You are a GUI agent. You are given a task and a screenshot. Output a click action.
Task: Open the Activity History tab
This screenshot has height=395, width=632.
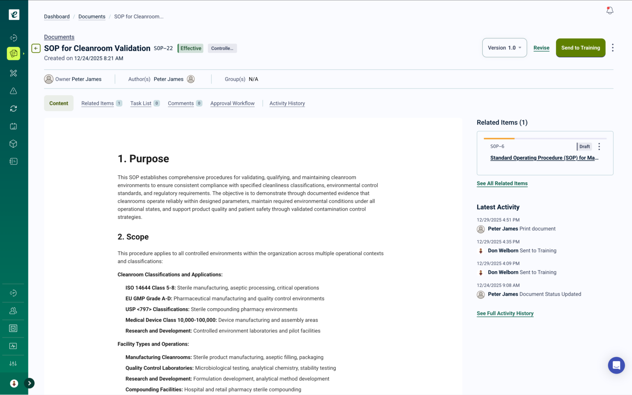(x=287, y=103)
